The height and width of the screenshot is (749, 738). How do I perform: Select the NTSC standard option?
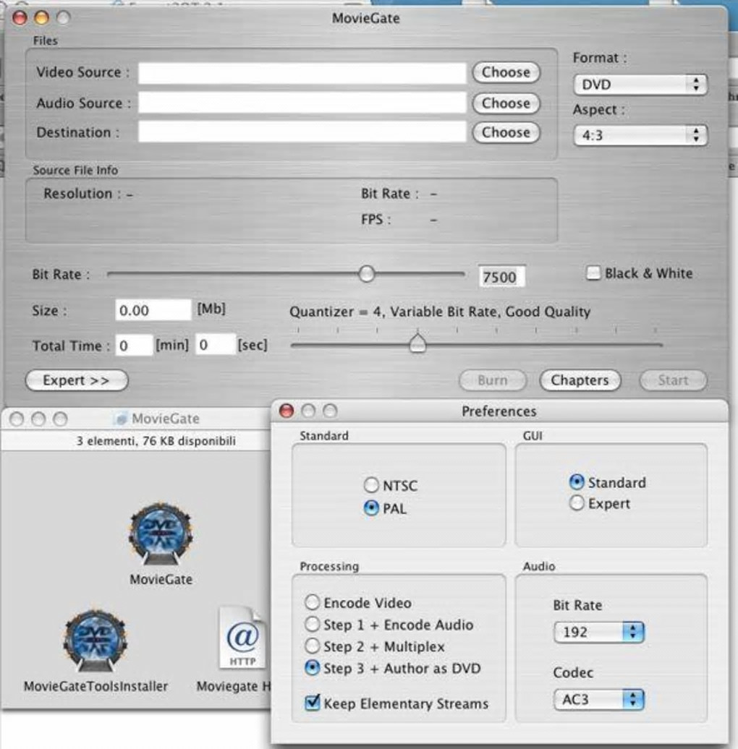(371, 485)
